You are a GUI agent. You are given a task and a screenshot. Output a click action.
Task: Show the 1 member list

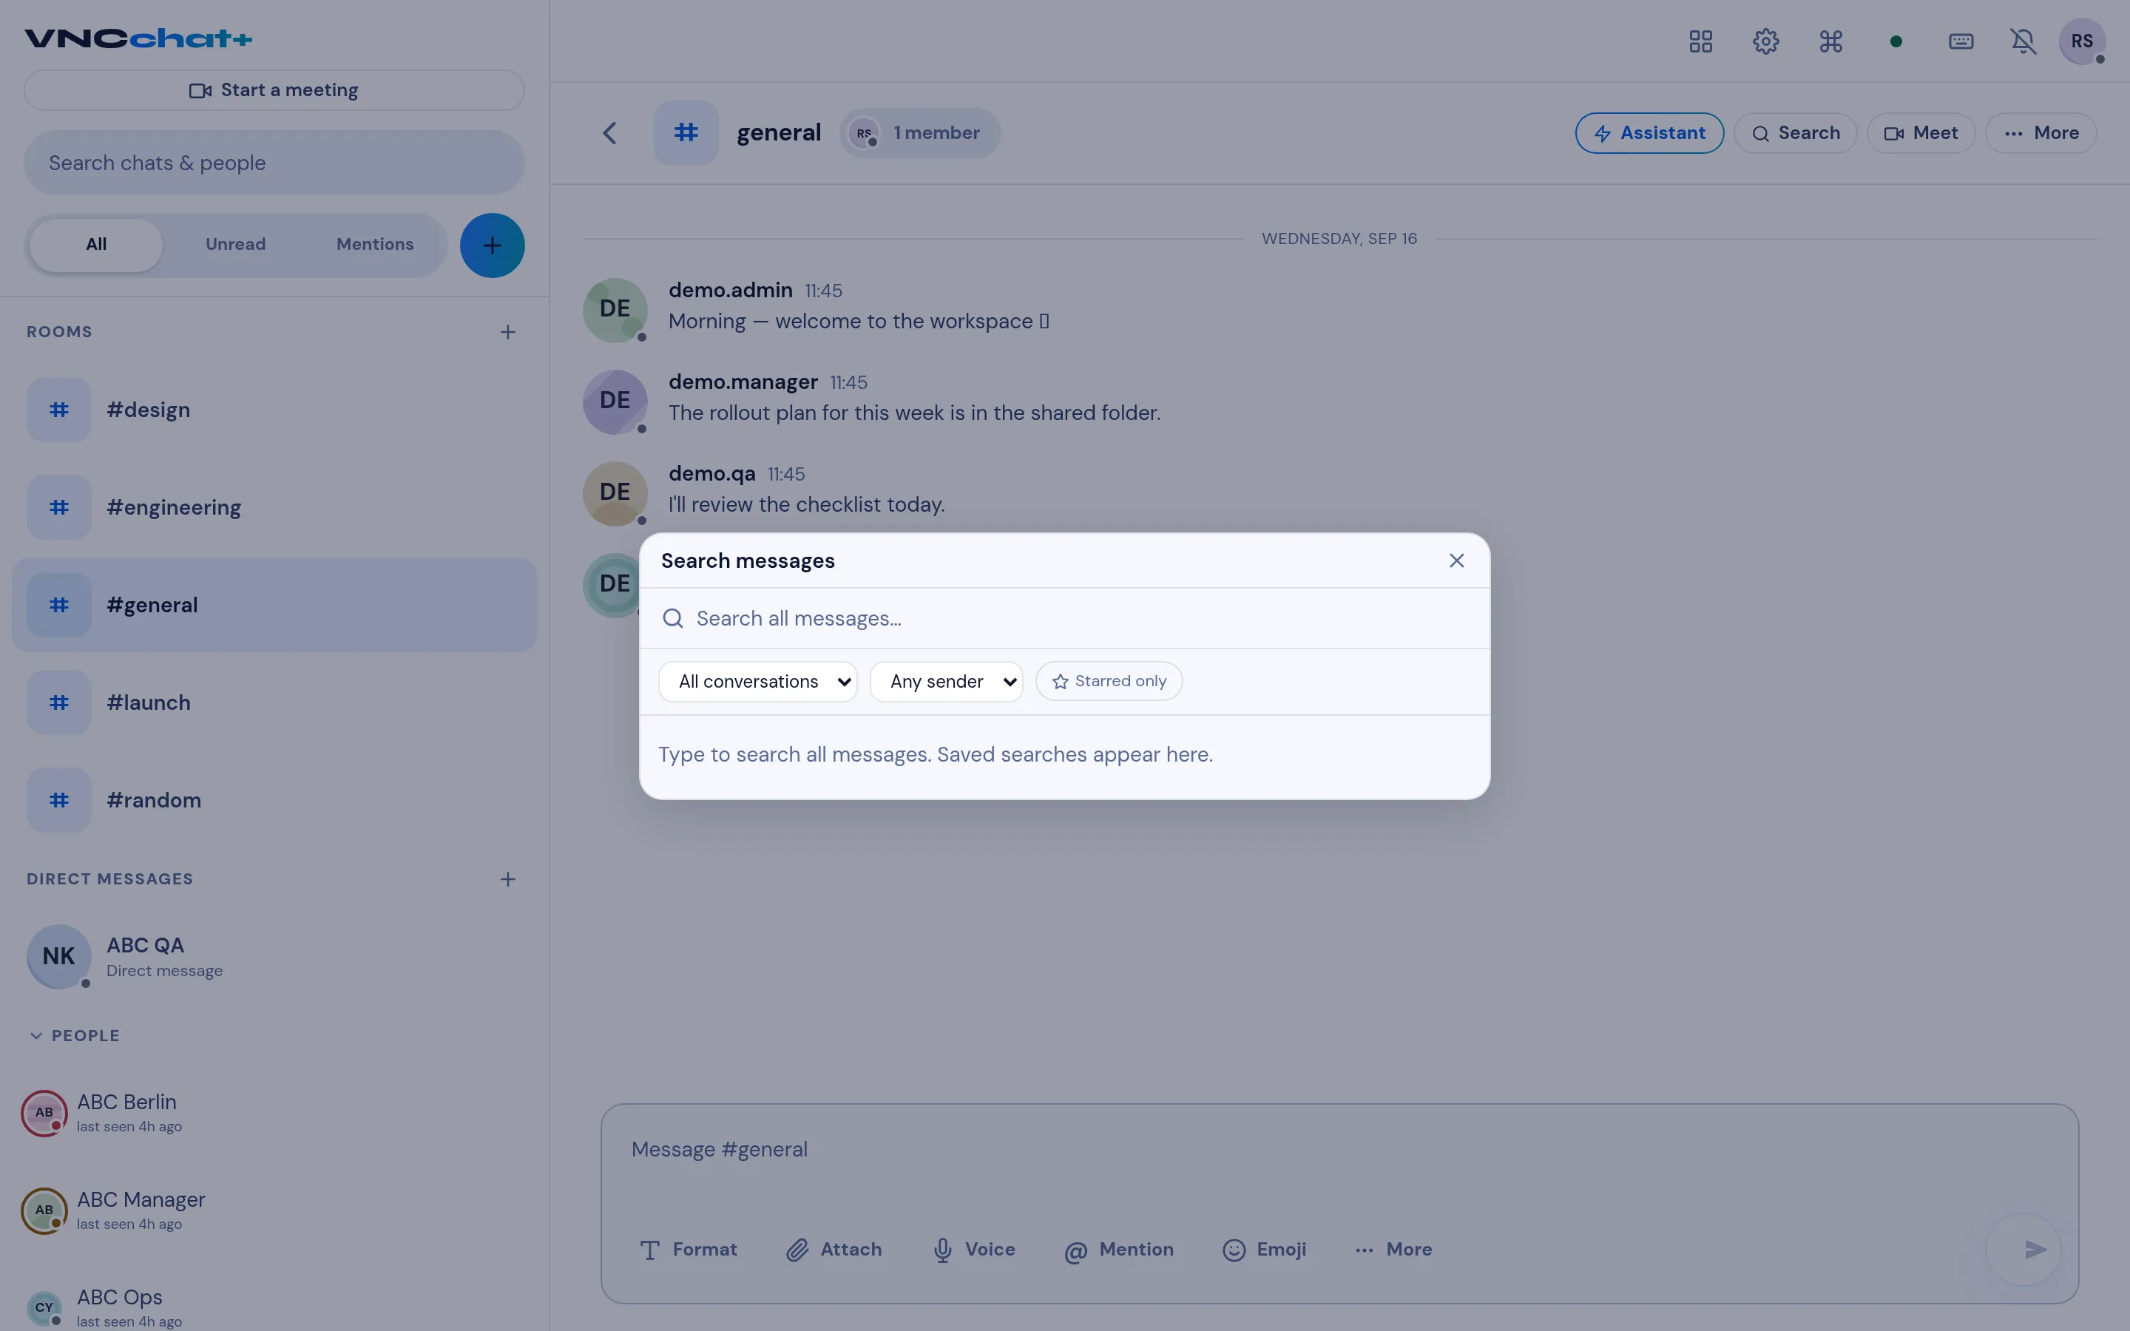(x=920, y=133)
